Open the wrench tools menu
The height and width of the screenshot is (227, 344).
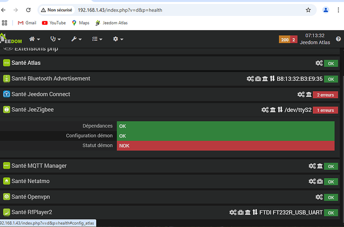[x=76, y=39]
